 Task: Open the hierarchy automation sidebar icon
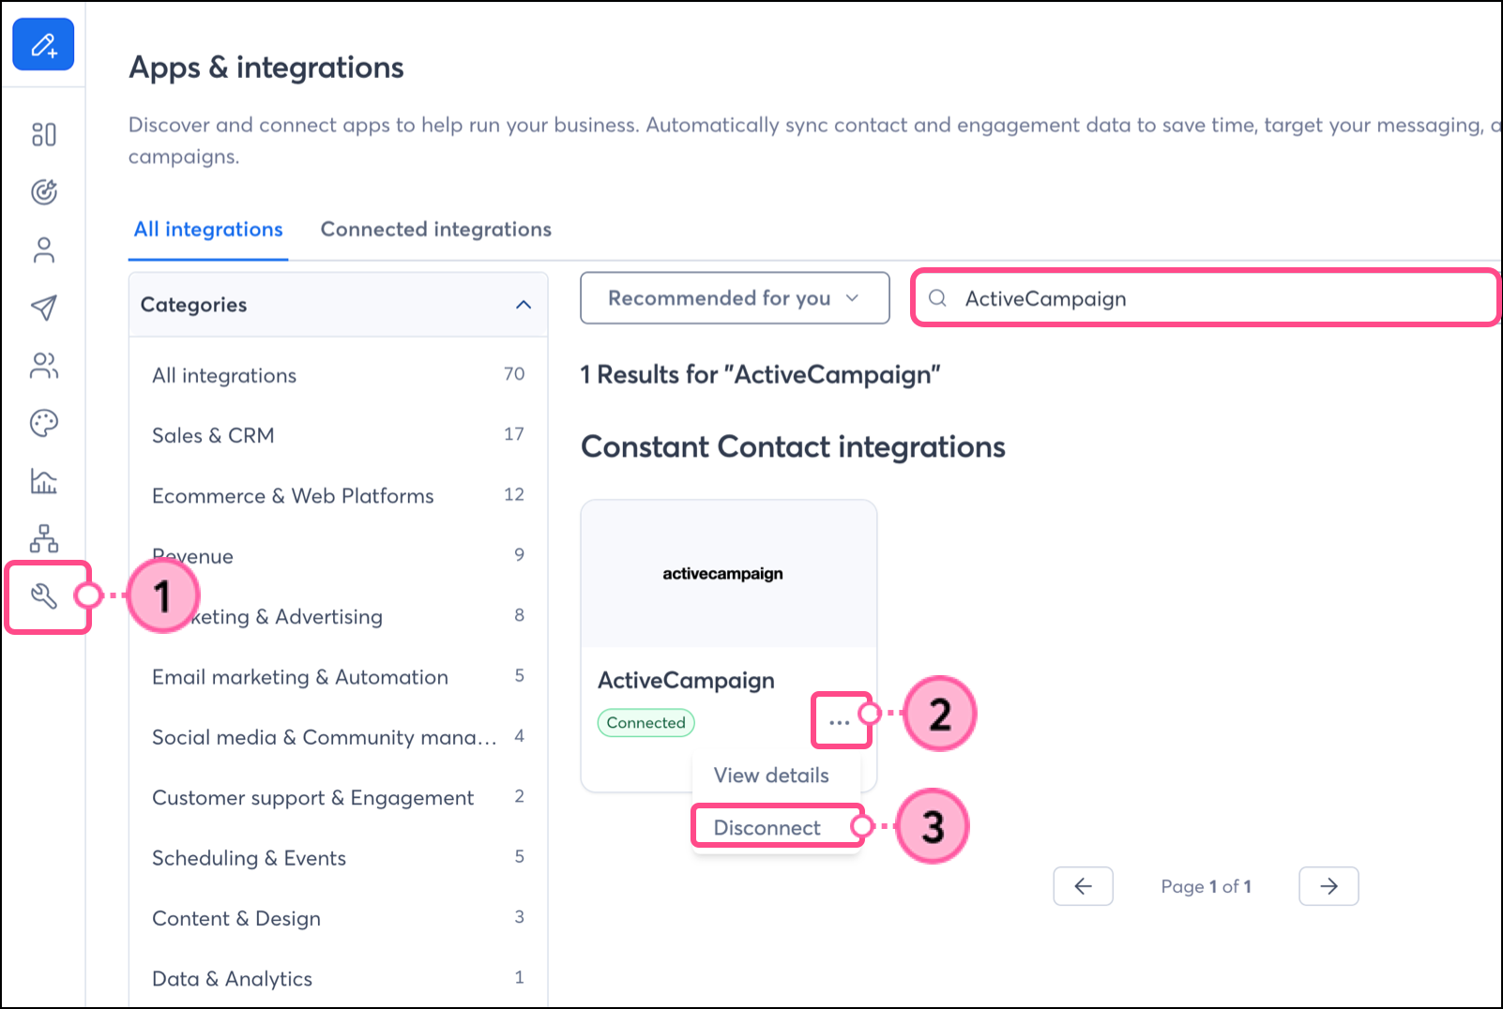(x=43, y=538)
